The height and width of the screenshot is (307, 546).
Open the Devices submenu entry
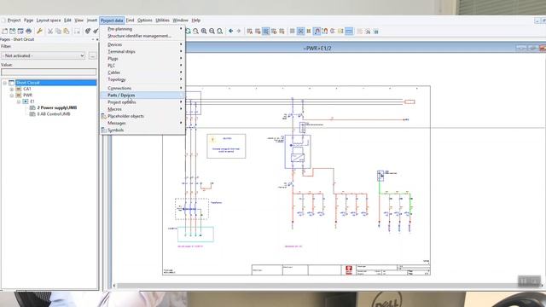142,44
